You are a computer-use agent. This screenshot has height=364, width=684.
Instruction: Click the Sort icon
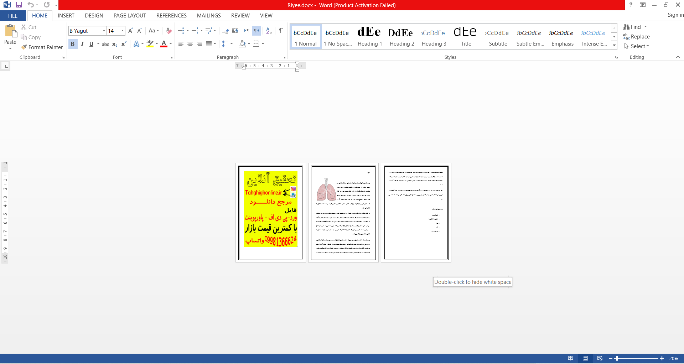(269, 31)
